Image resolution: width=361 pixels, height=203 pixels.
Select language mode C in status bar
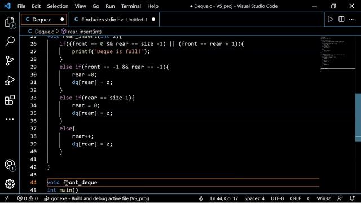[x=309, y=198]
